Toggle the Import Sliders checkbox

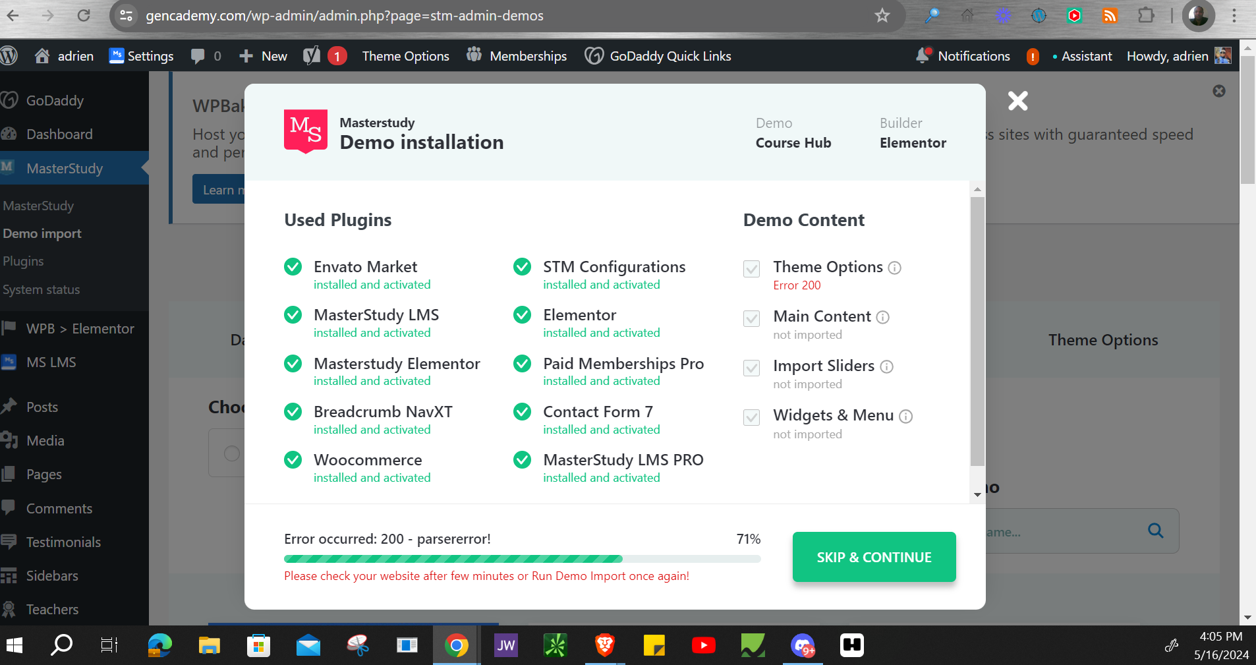point(751,368)
